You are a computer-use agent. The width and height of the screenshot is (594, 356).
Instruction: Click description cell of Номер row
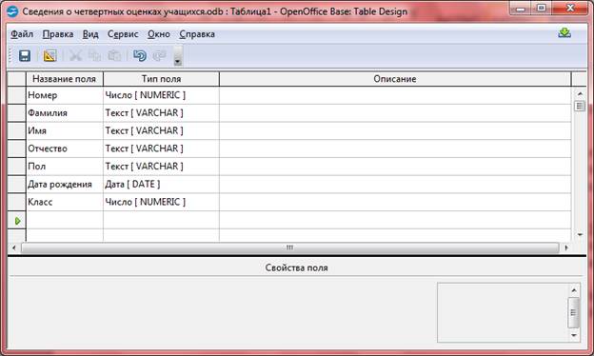(x=395, y=95)
